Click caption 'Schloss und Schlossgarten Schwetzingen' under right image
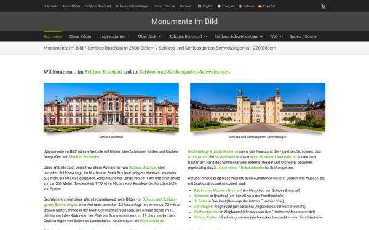 tap(258, 137)
